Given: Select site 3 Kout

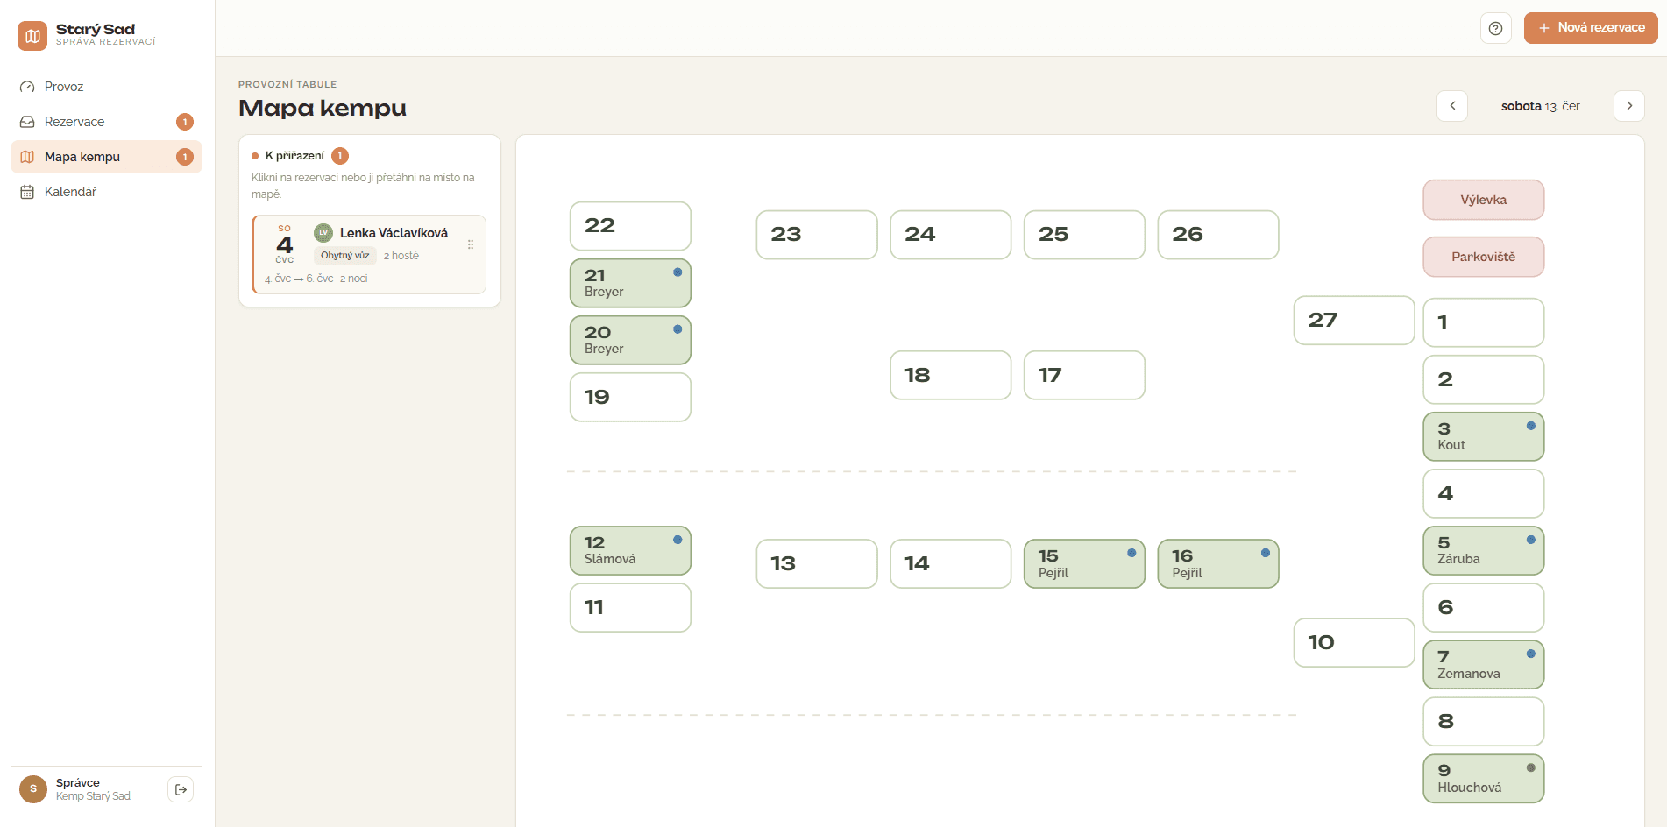Looking at the screenshot, I should tap(1484, 436).
